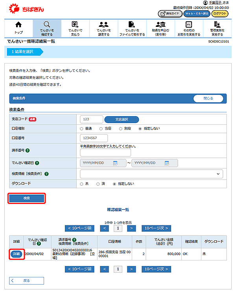This screenshot has height=294, width=236.
Task: Click upper 10ページ次> pagination button
Action: [x=156, y=228]
